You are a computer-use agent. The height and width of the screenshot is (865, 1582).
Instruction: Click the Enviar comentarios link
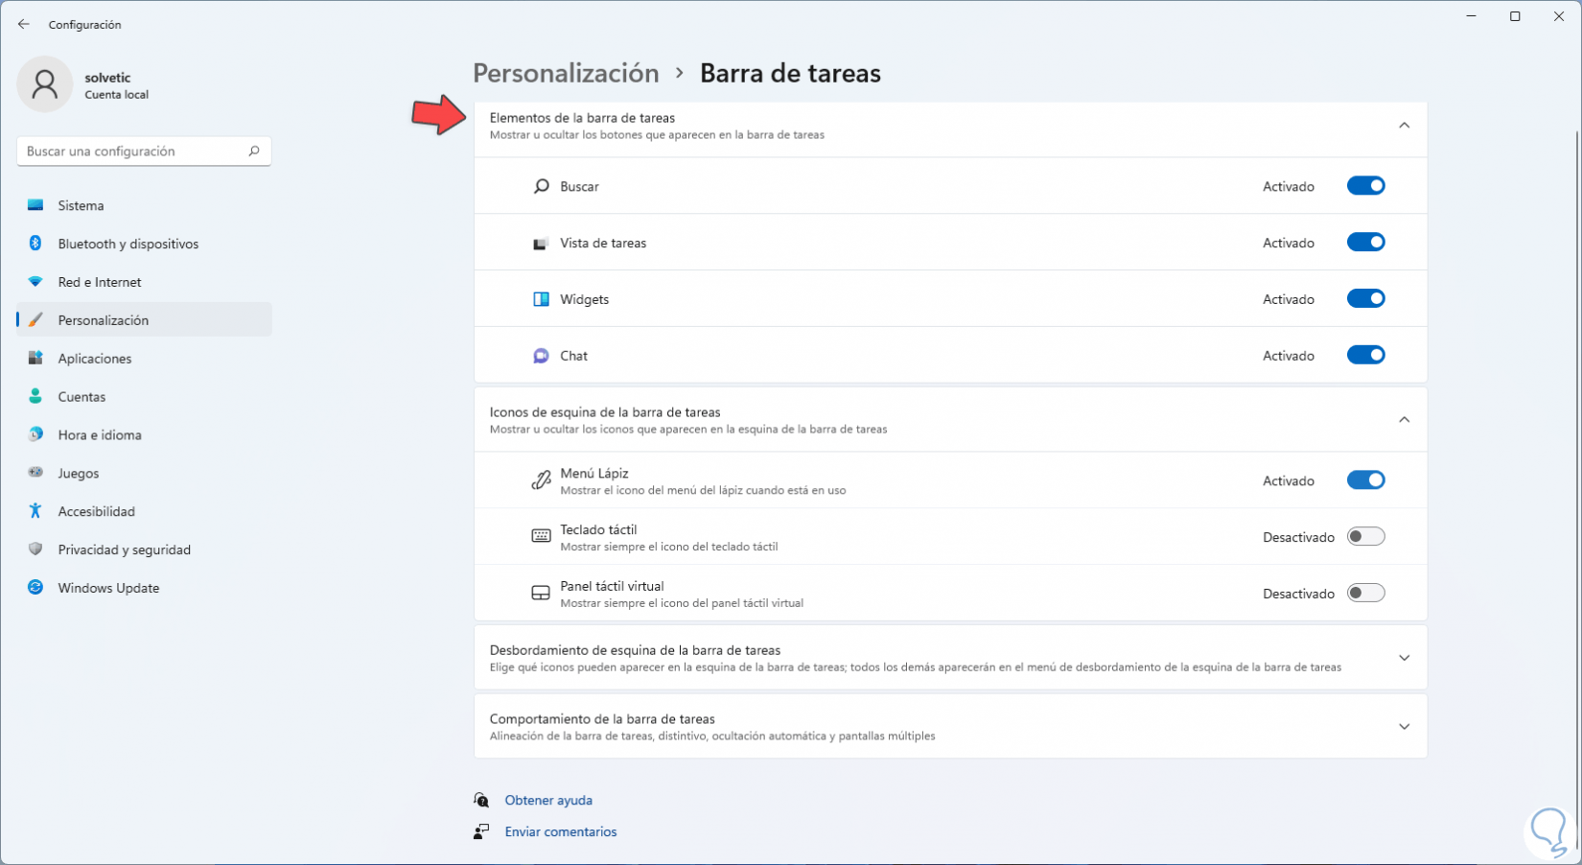[x=561, y=831]
